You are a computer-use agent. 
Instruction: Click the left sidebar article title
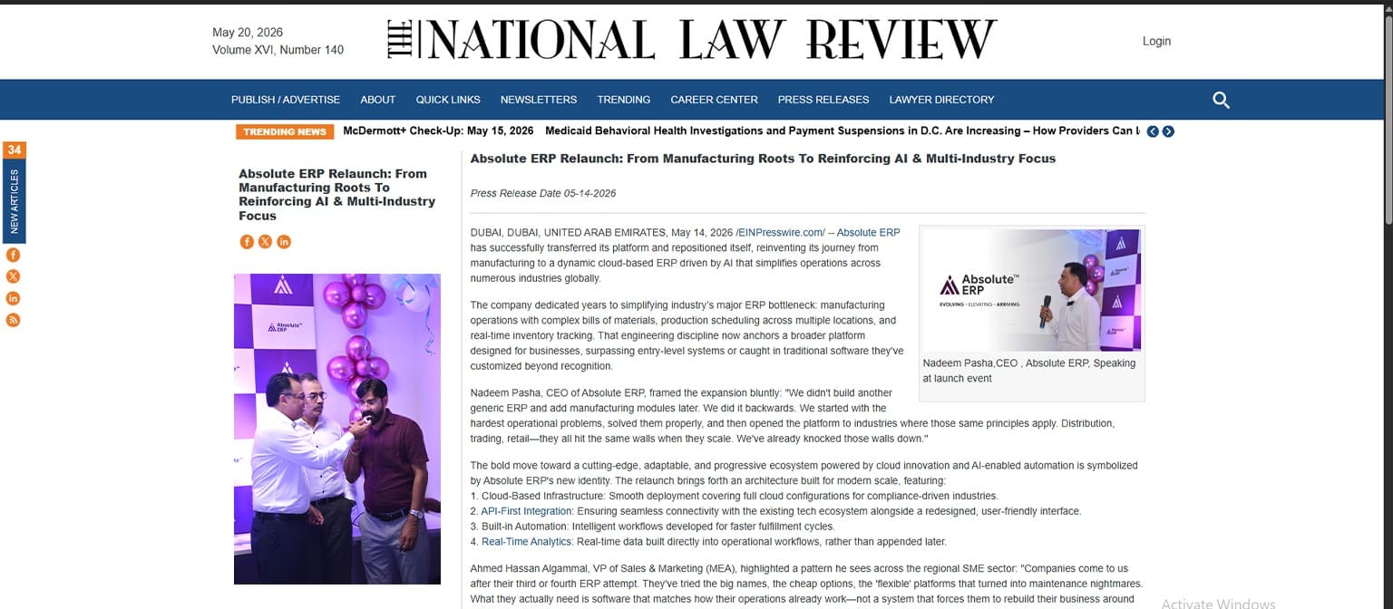(x=336, y=194)
